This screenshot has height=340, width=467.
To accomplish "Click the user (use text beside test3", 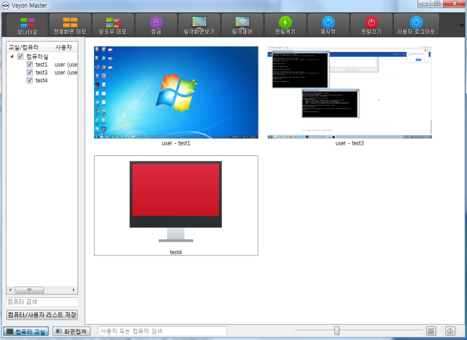I will click(x=66, y=72).
